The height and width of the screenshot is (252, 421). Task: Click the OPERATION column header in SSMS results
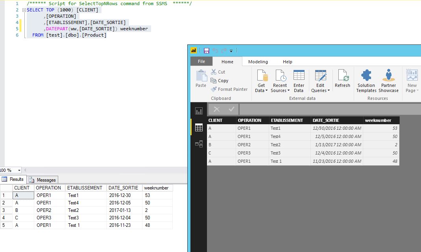pyautogui.click(x=50, y=188)
